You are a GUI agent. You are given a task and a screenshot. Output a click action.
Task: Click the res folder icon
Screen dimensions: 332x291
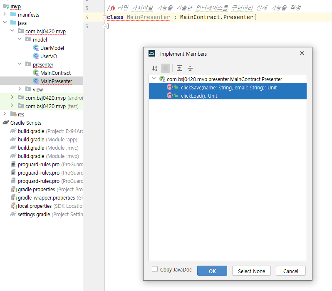pos(13,114)
